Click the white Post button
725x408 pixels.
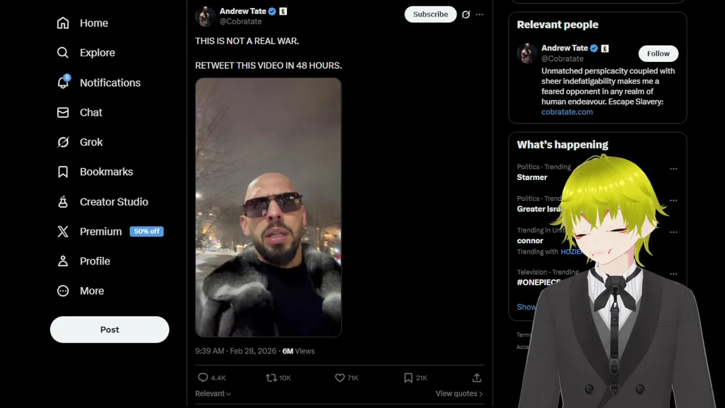[x=109, y=330]
